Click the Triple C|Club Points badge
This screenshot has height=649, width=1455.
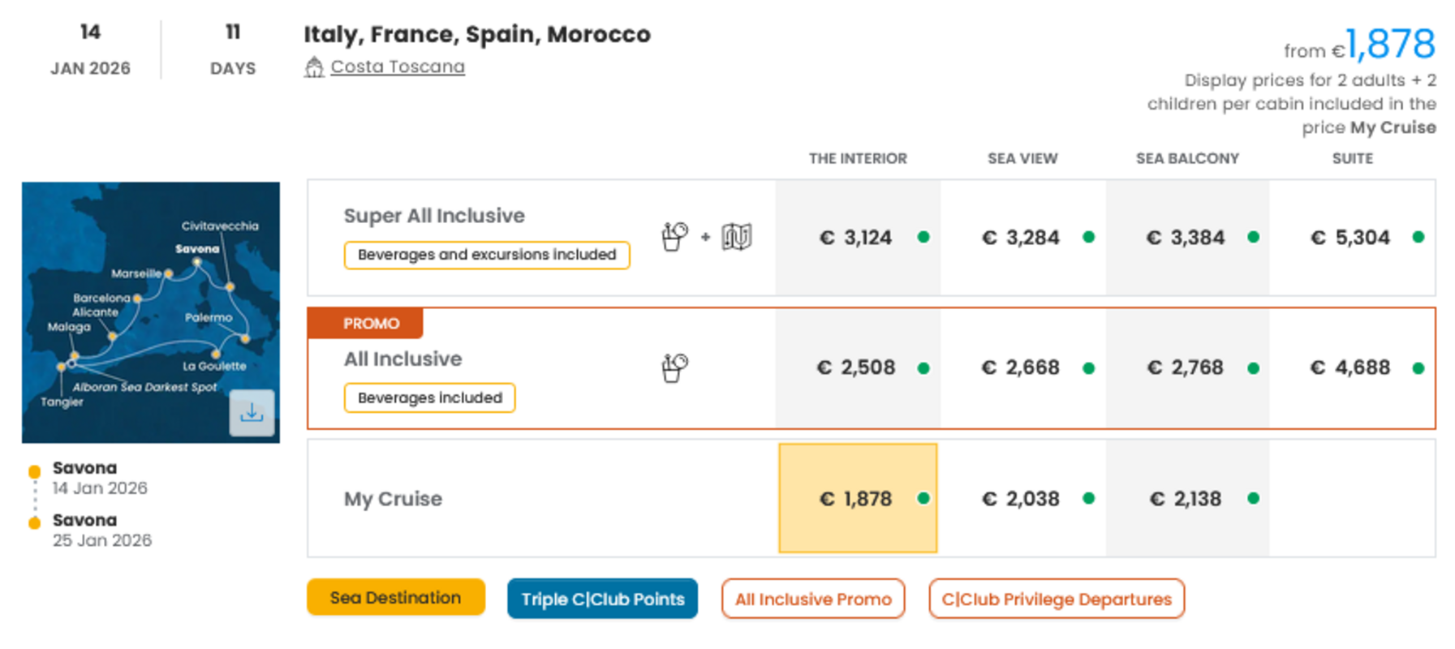tap(602, 599)
